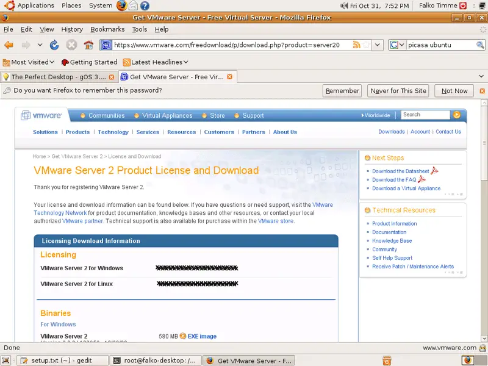Open the Downloads link
Screen dimensions: 488x366
392,132
